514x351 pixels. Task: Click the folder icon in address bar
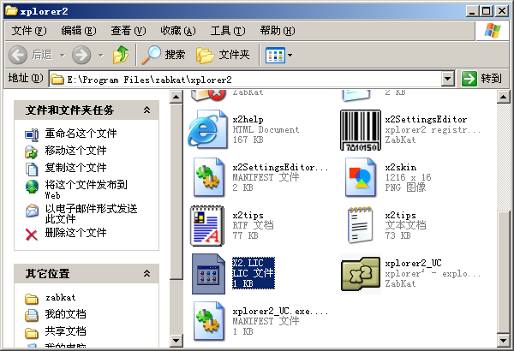pos(57,80)
